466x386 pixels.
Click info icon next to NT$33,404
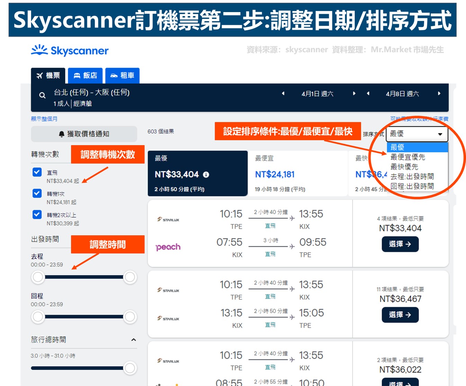click(206, 175)
